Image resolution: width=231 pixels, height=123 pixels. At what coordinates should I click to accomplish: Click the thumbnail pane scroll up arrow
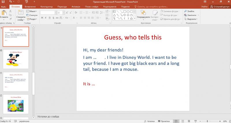pos(33,26)
